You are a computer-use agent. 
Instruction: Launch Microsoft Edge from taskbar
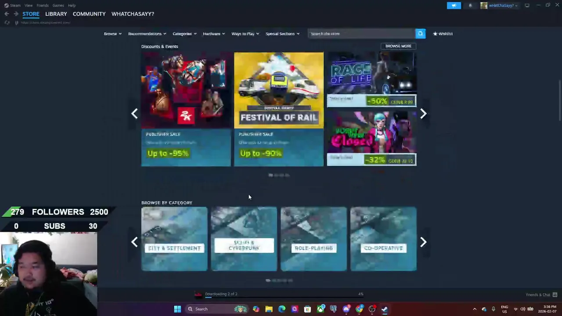282,309
